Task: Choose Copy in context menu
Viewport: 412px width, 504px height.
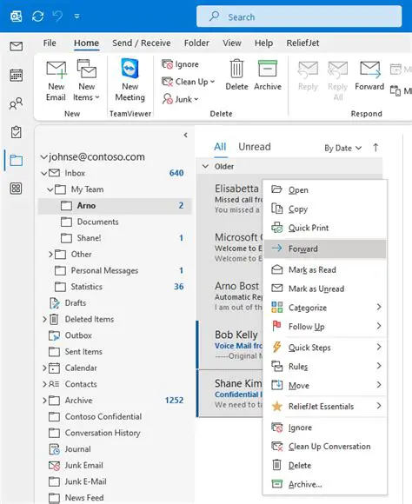Action: 325,209
